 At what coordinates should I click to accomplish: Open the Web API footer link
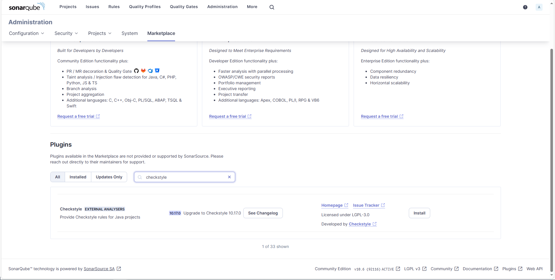(534, 269)
